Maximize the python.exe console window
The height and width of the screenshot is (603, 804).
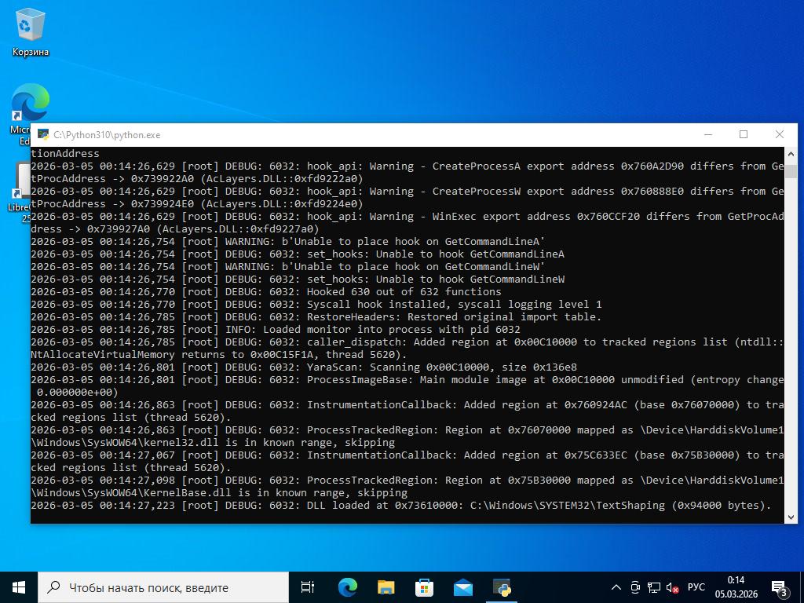(744, 134)
